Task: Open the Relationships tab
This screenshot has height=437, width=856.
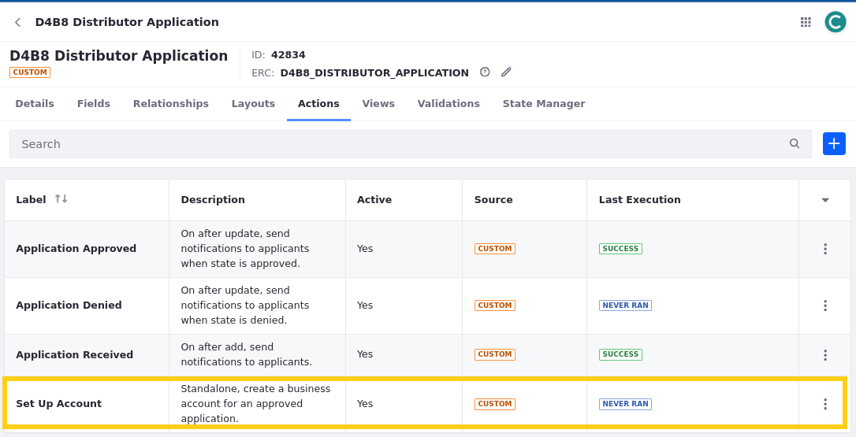Action: (x=170, y=104)
